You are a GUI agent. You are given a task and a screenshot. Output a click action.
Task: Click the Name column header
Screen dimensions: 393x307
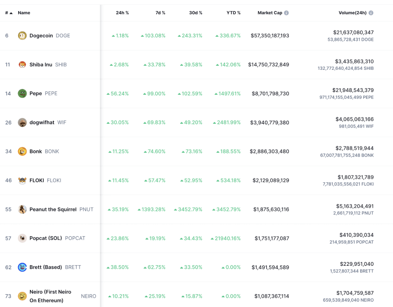(24, 13)
